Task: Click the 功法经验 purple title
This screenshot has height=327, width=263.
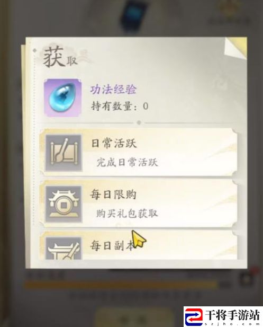Action: 113,90
